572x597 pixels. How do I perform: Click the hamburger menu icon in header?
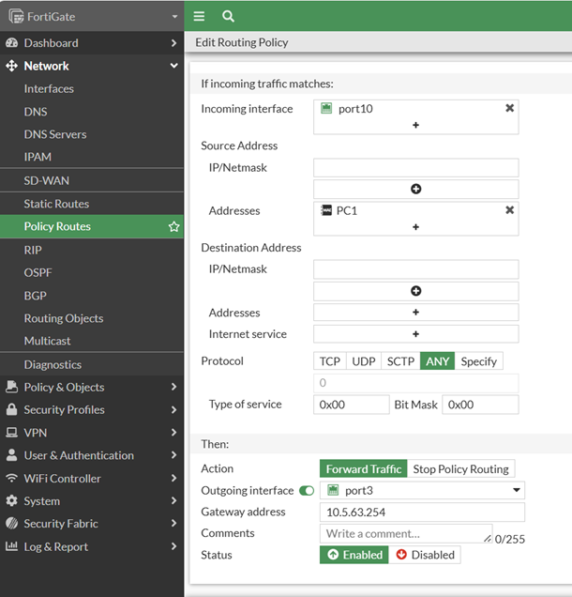pos(199,16)
